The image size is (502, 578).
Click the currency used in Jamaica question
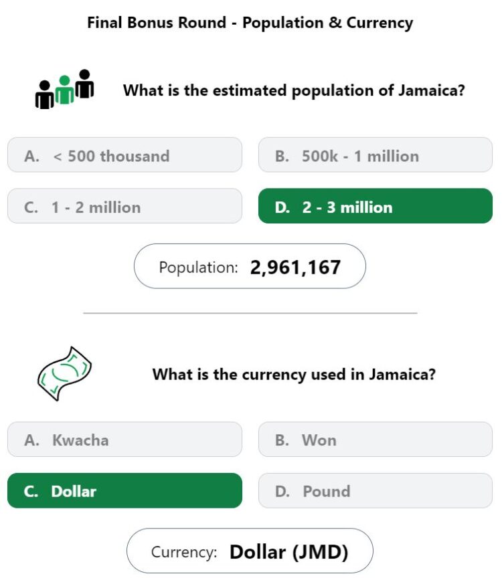294,374
